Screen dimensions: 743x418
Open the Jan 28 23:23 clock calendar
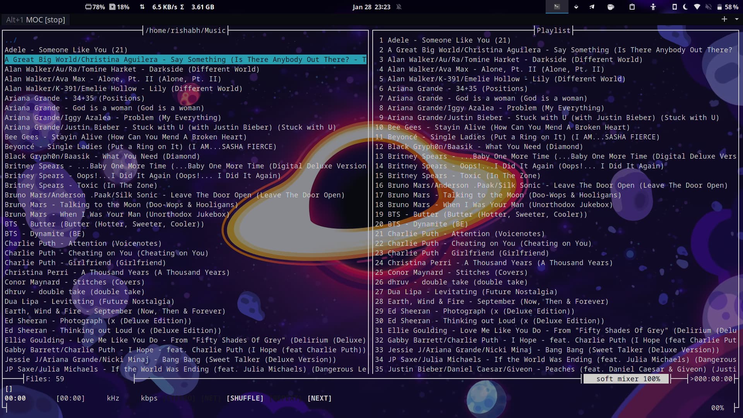tap(371, 7)
